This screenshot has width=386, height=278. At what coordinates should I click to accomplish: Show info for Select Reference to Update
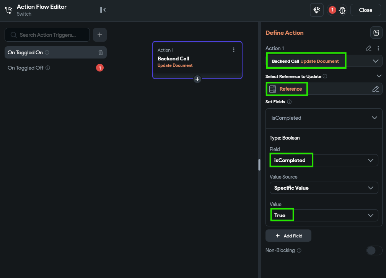(325, 76)
